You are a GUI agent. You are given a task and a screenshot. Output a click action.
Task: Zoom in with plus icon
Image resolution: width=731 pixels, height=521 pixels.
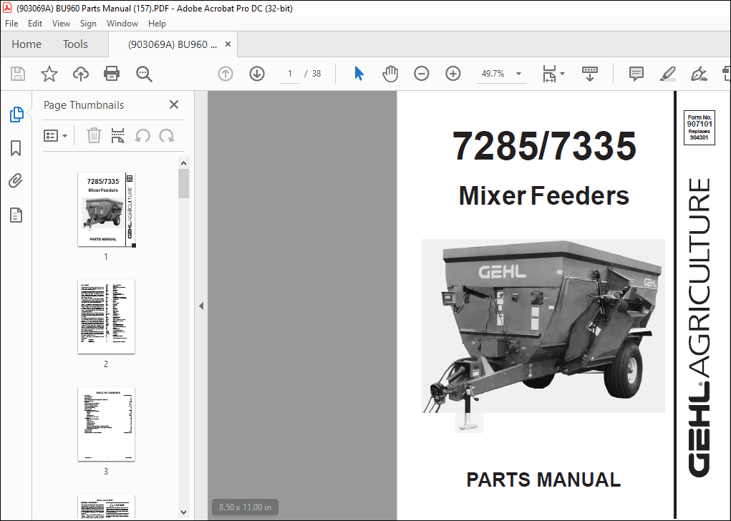452,74
